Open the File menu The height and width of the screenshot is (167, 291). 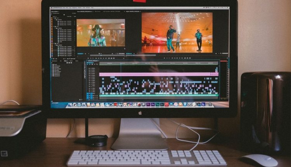point(64,8)
